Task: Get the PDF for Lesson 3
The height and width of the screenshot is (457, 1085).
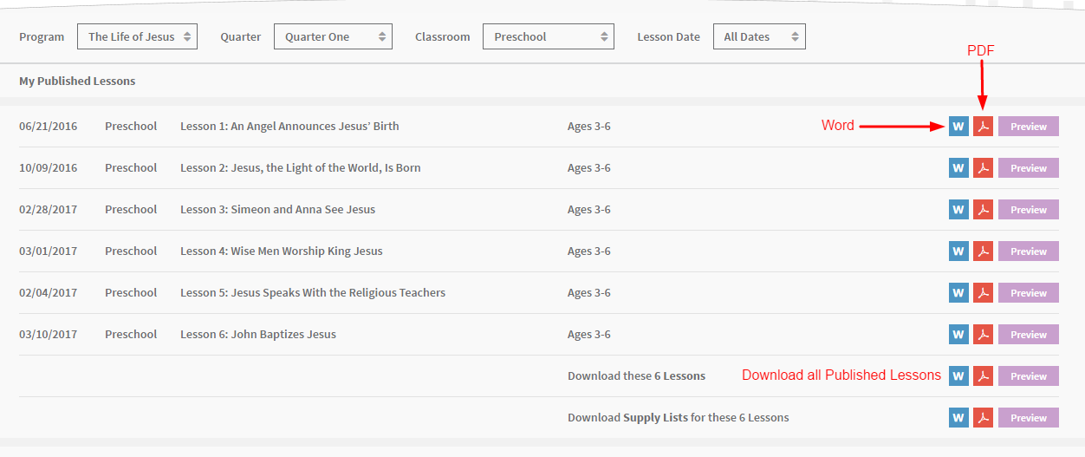Action: [983, 210]
